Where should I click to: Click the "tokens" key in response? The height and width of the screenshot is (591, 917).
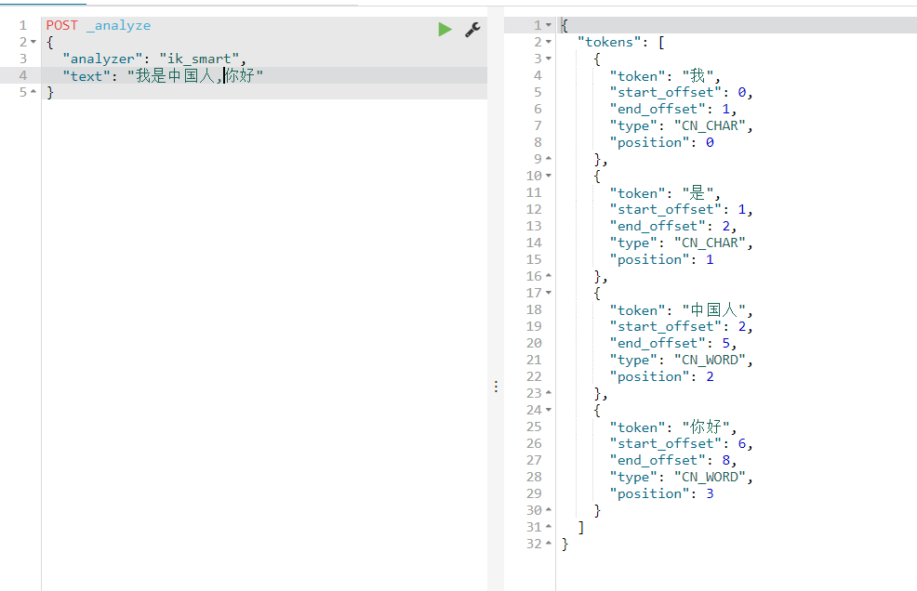click(609, 42)
